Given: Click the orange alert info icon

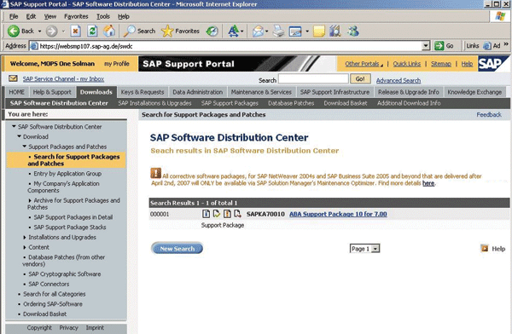Looking at the screenshot, I should (x=156, y=173).
